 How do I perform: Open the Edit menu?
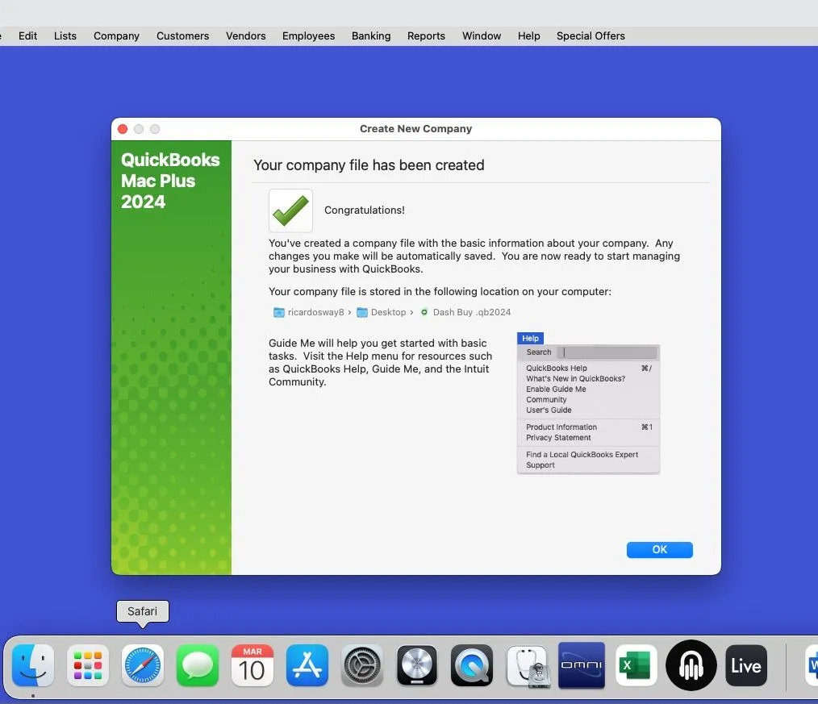click(27, 36)
